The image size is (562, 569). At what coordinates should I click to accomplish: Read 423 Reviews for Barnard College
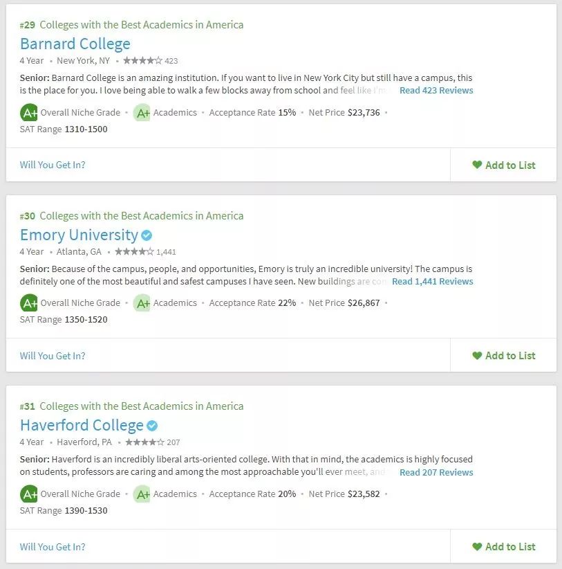click(x=436, y=91)
